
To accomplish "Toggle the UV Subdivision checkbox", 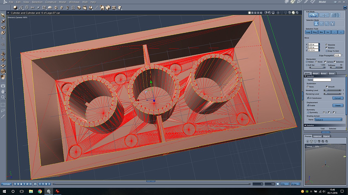I will tap(308, 98).
